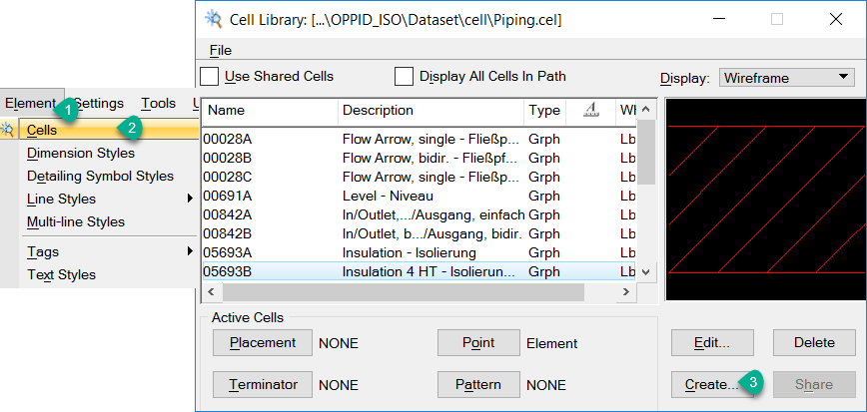The height and width of the screenshot is (412, 867).
Task: Select Dimension Styles menu entry
Action: click(x=81, y=153)
